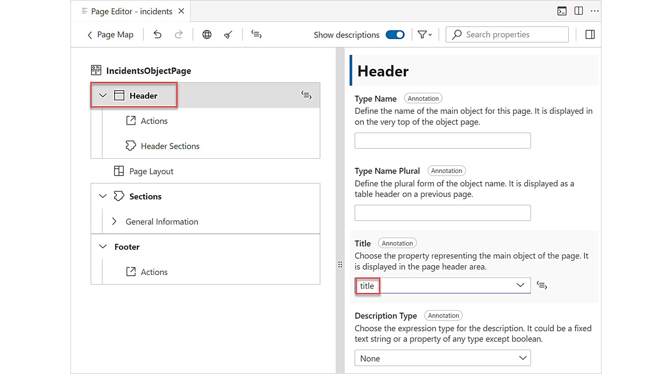Click the Sections puzzle icon

119,196
